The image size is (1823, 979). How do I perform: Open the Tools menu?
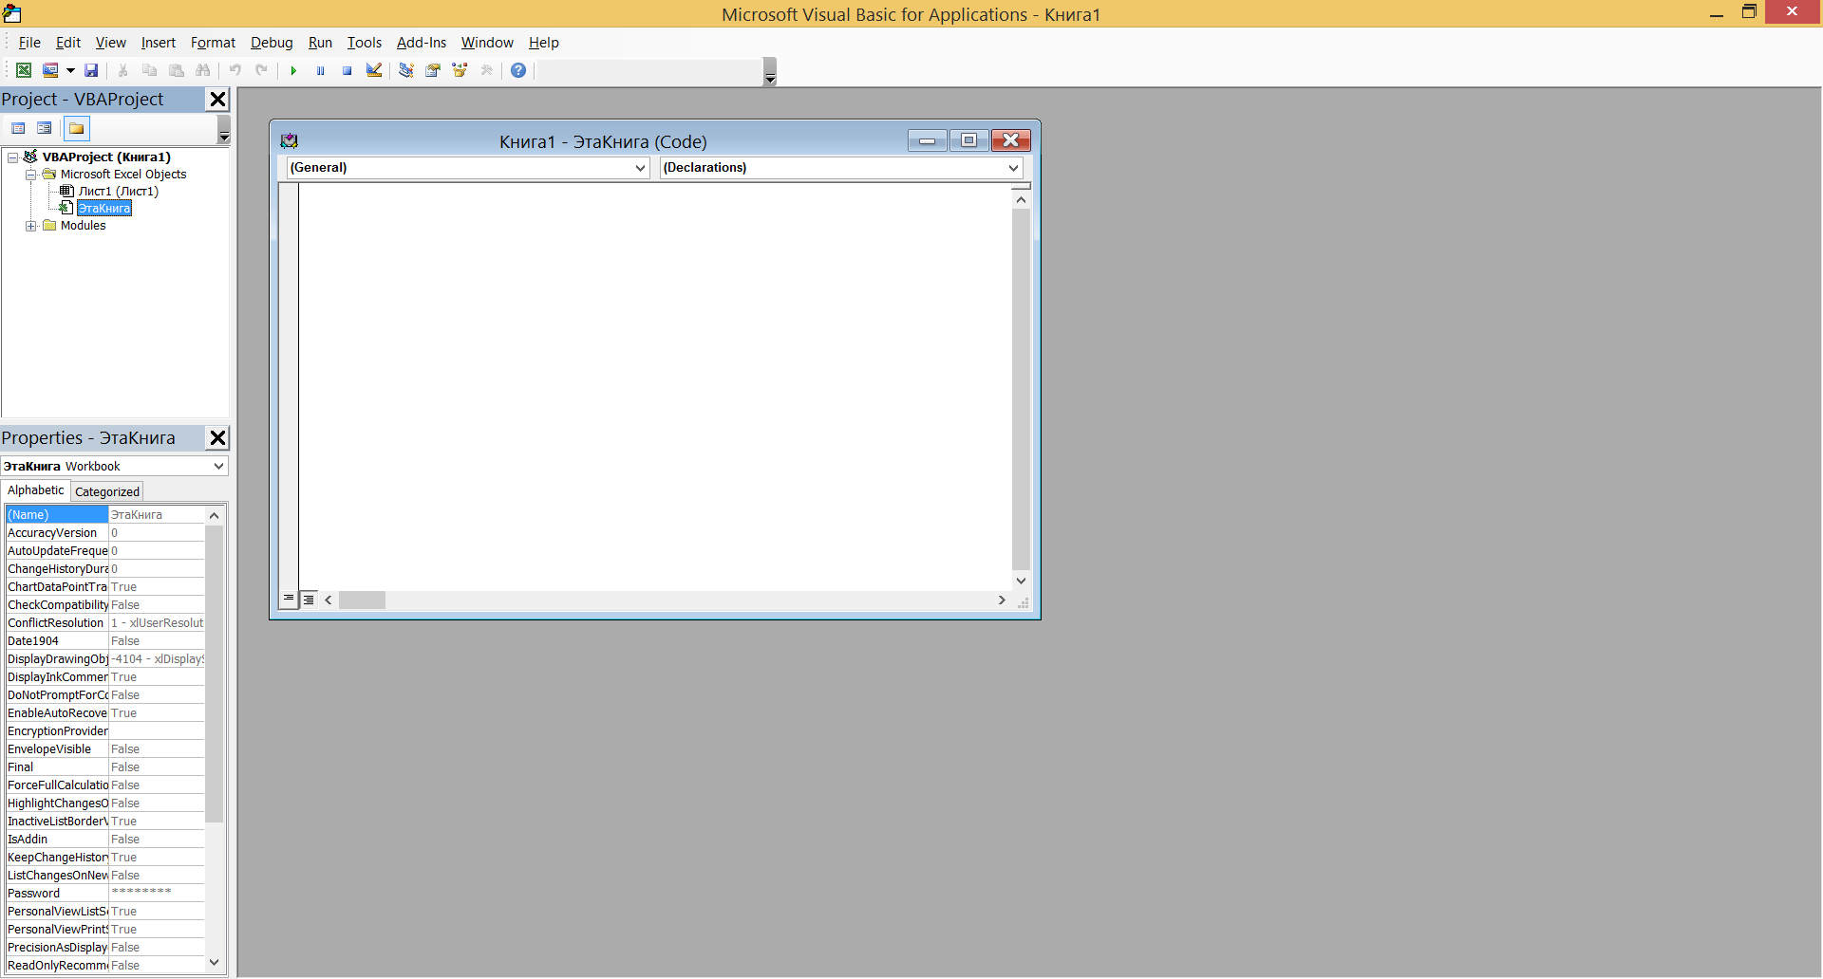click(365, 43)
